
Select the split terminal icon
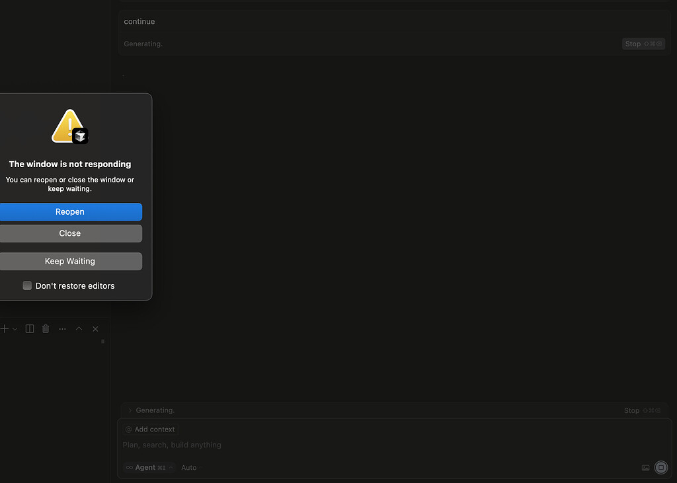click(29, 328)
